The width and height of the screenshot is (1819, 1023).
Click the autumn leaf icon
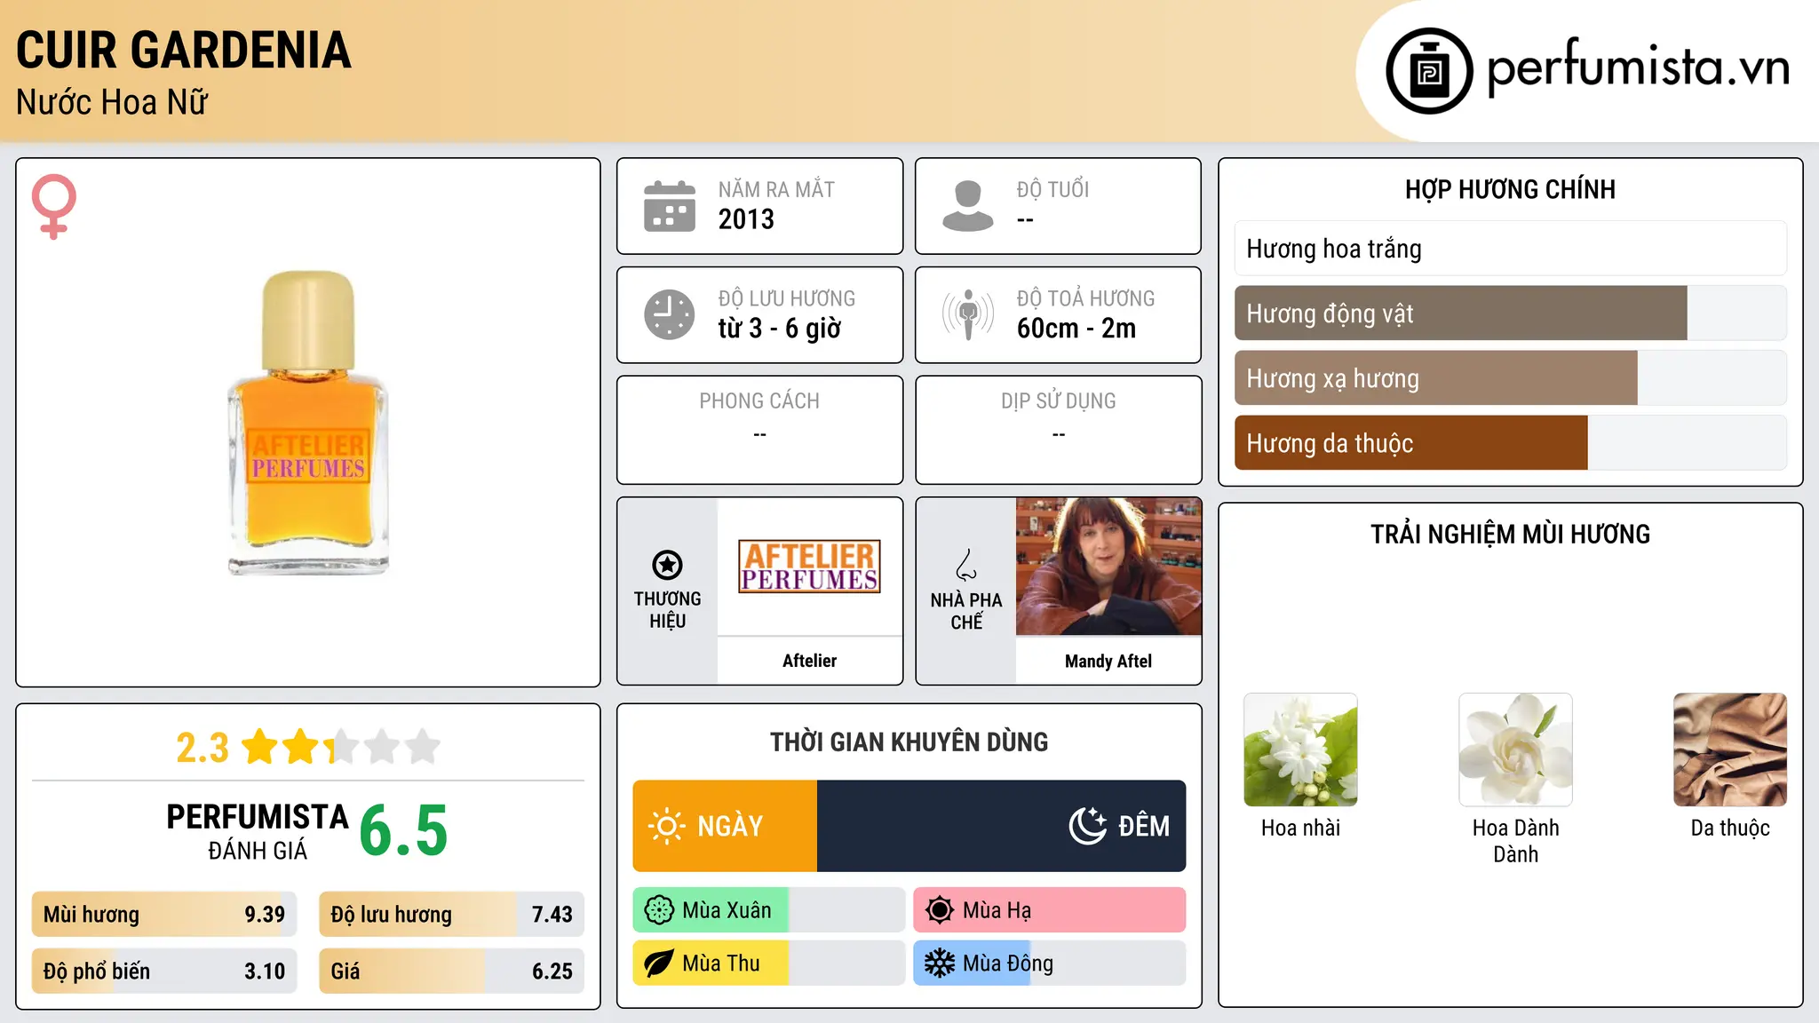coord(659,964)
